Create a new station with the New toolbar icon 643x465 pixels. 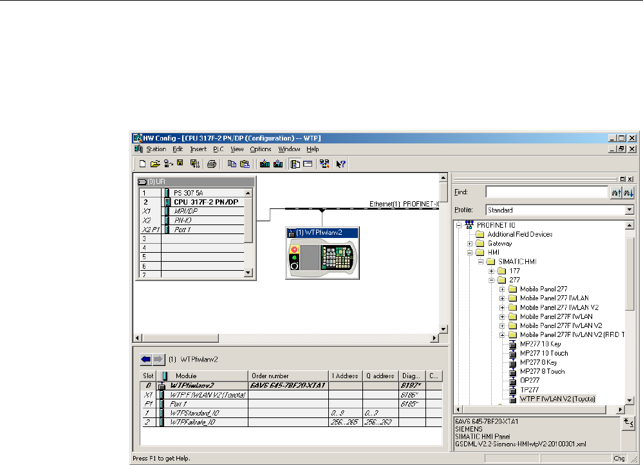[142, 164]
